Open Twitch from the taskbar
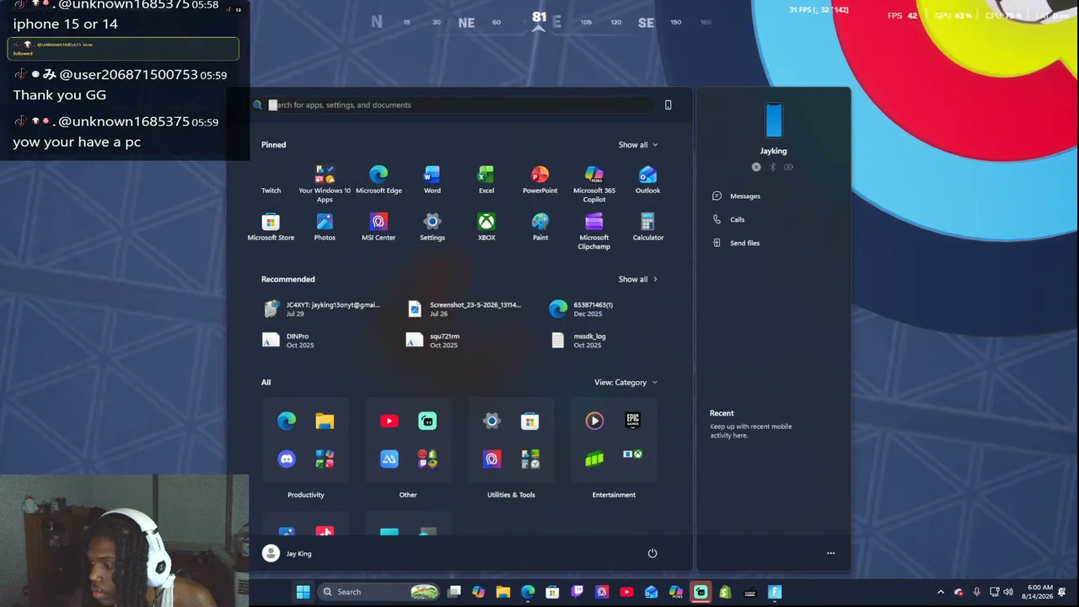 [x=577, y=592]
